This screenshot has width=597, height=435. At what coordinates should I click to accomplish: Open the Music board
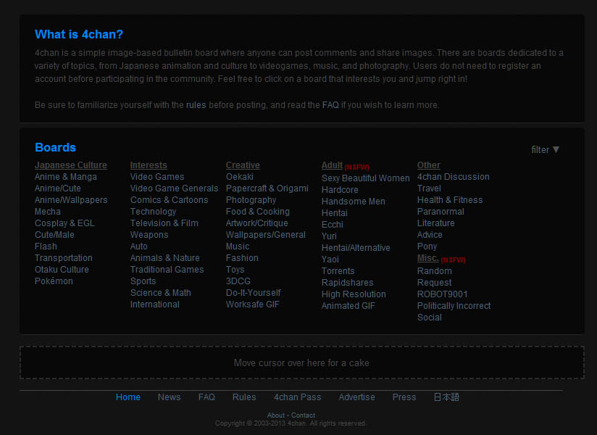pyautogui.click(x=238, y=246)
